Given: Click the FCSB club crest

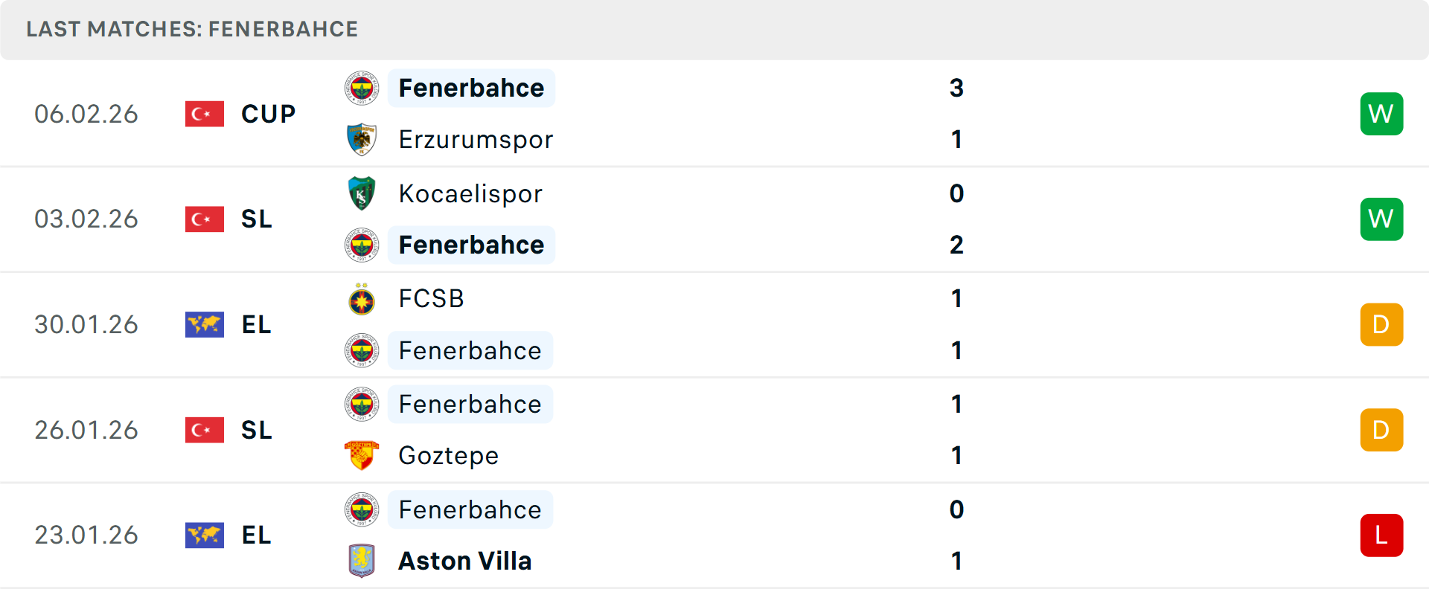Looking at the screenshot, I should [x=362, y=299].
